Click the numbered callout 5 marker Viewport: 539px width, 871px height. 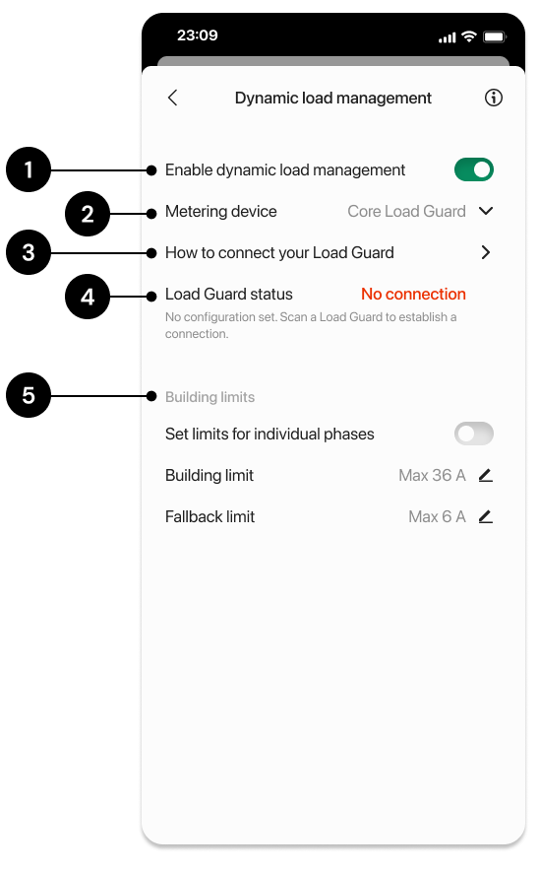point(29,395)
